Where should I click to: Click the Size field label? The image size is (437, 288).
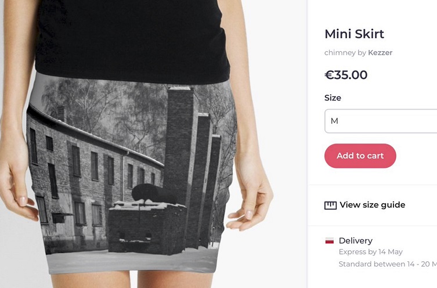(x=333, y=98)
